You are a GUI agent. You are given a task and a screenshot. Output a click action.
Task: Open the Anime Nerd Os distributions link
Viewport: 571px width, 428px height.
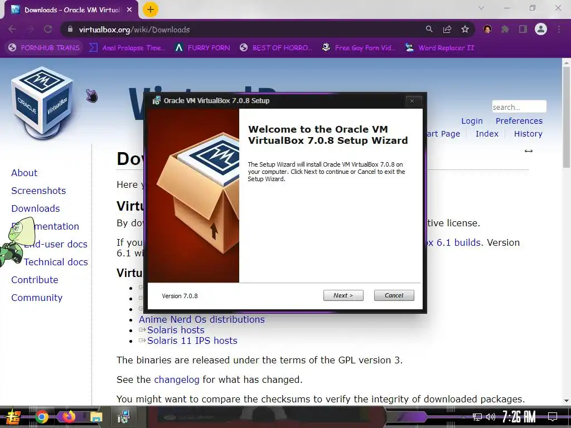201,319
